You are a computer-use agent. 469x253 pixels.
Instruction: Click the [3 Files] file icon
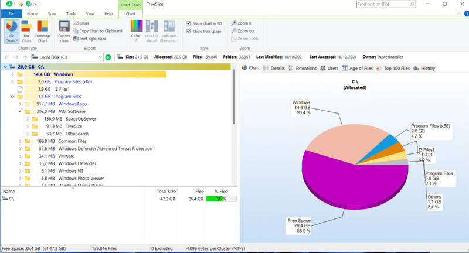pos(20,89)
